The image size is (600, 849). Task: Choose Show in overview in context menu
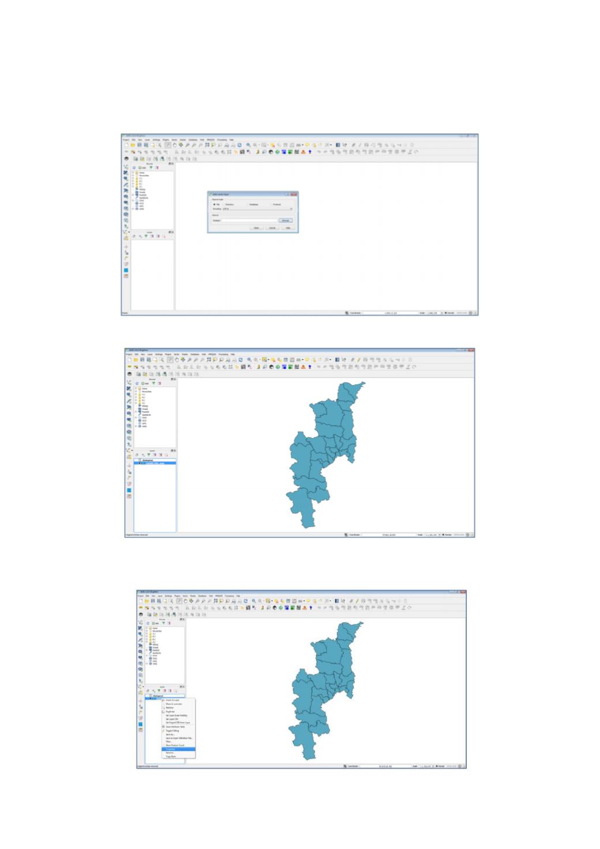point(178,704)
